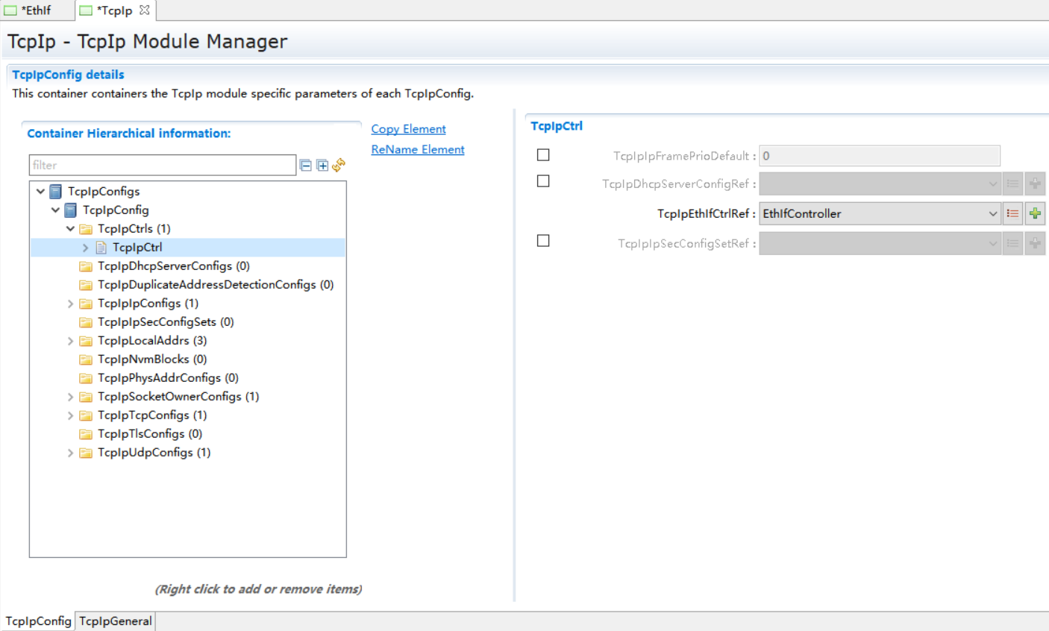Click the list icon next to TcpIpEthIfCtrlRef
This screenshot has height=631, width=1049.
[x=1012, y=213]
